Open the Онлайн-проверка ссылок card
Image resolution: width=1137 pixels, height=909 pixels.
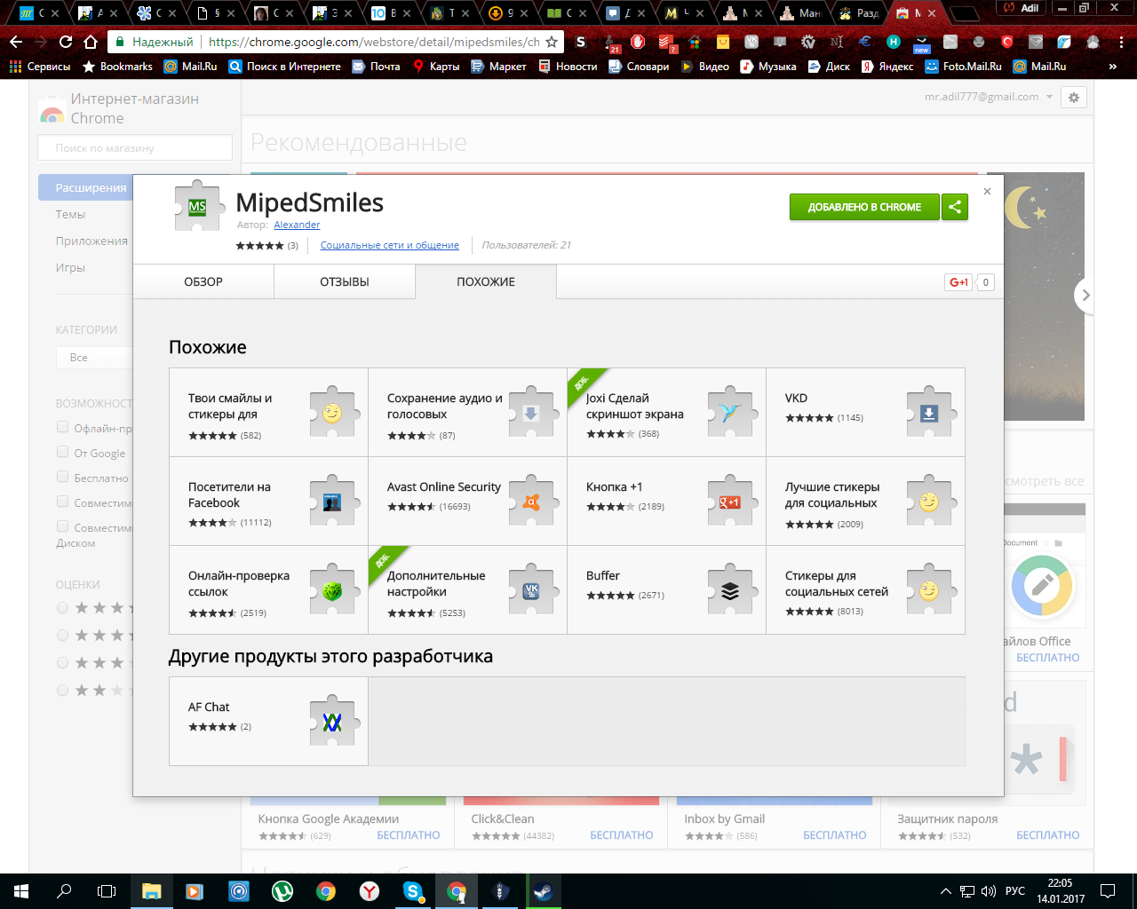268,590
